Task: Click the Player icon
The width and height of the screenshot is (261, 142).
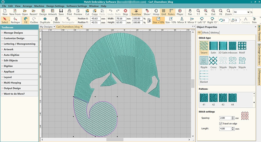Action: (x=180, y=12)
